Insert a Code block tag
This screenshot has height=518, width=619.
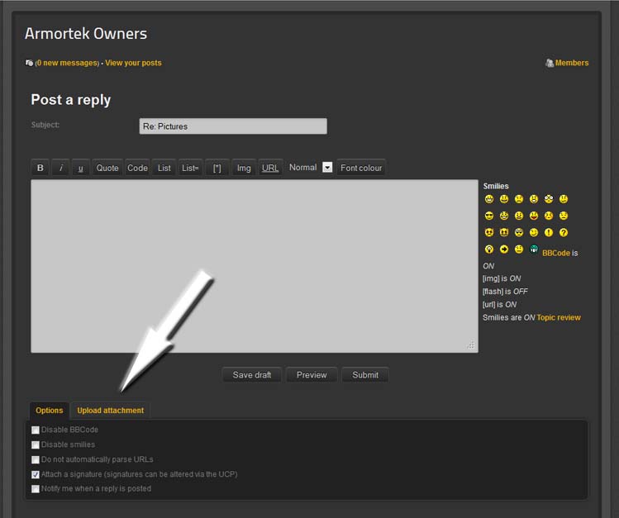tap(137, 168)
